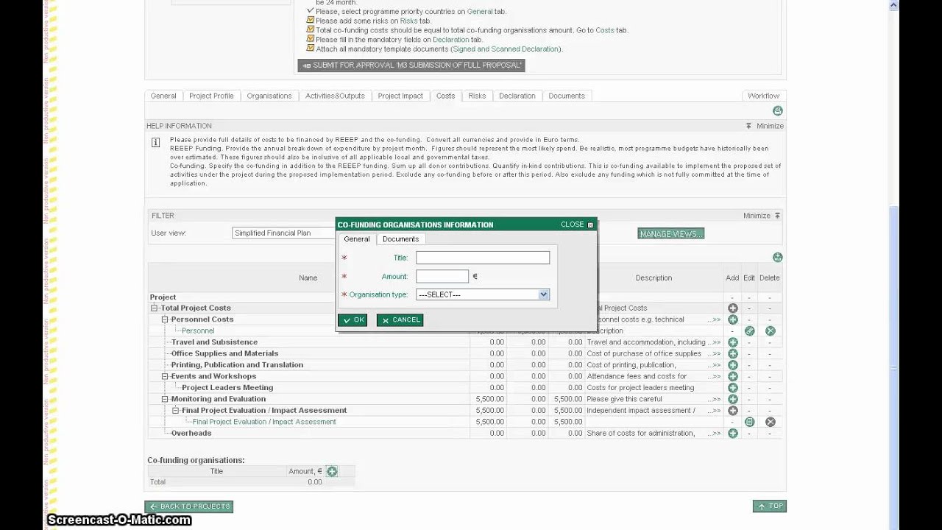
Task: Select the Costs tab
Action: (445, 96)
